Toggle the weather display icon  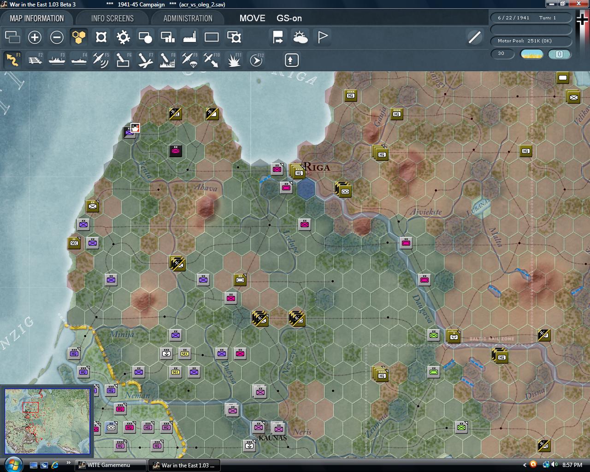click(300, 37)
